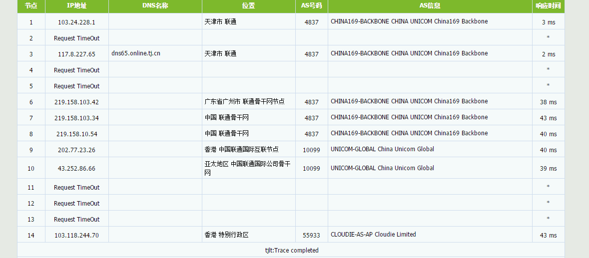Select IP address 219.158.103.42

tap(76, 102)
